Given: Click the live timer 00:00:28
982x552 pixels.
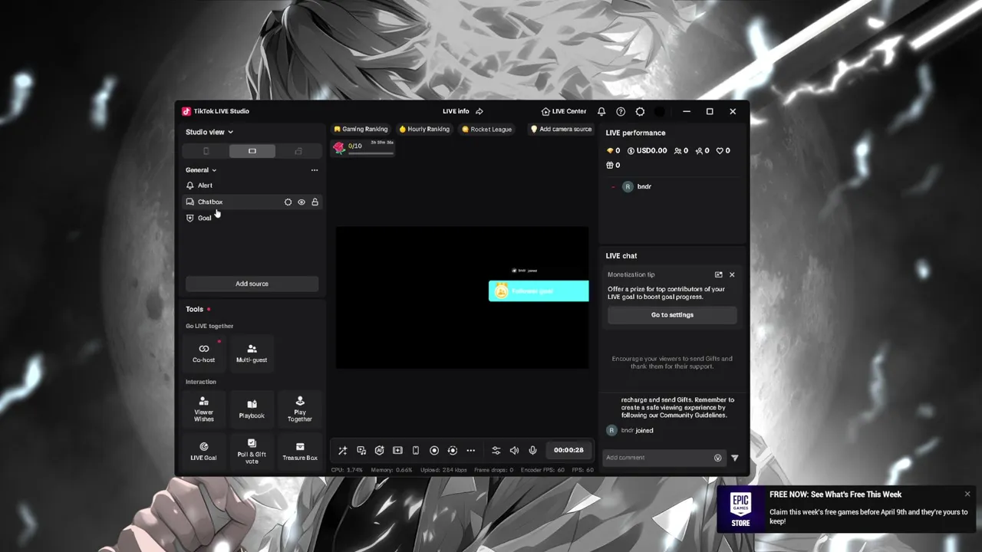Looking at the screenshot, I should [x=568, y=450].
